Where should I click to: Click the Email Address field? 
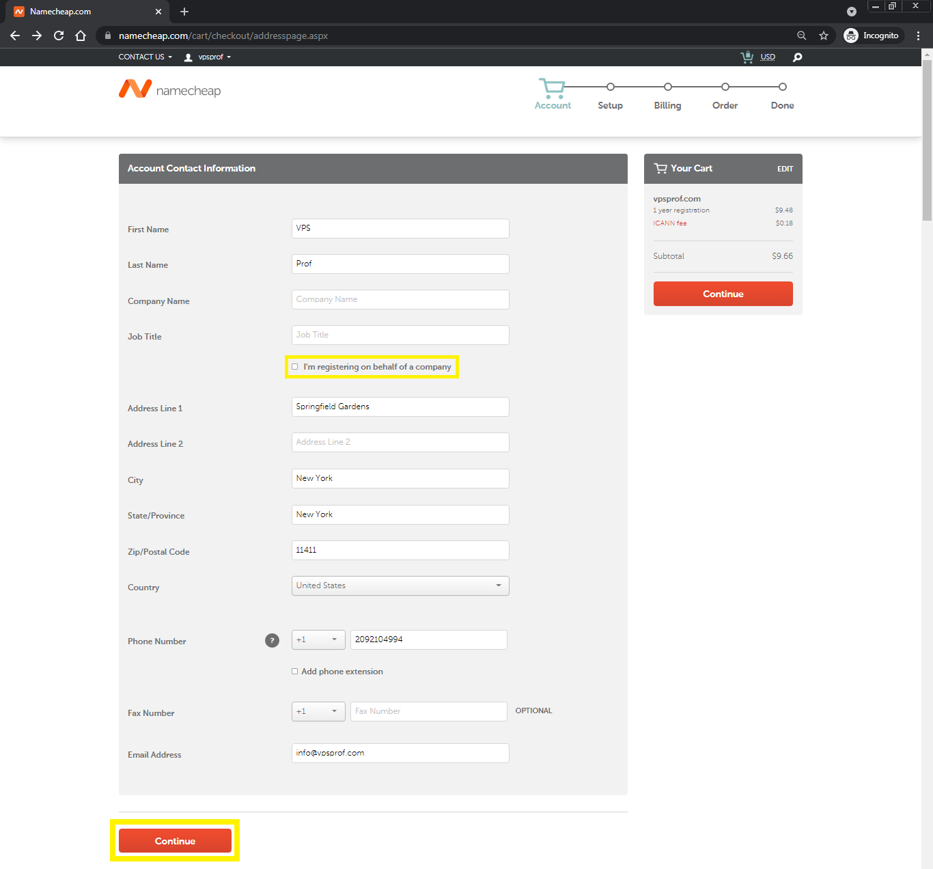click(x=400, y=753)
